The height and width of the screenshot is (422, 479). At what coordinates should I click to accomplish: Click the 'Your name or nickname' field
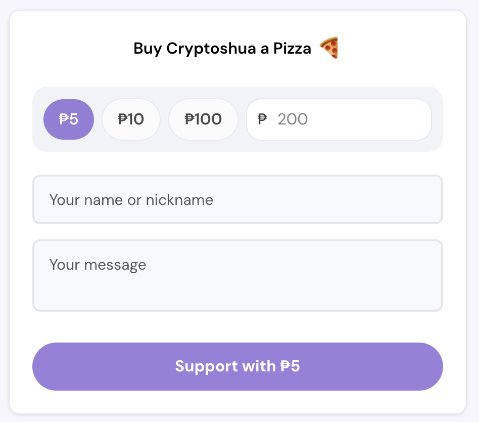click(237, 199)
